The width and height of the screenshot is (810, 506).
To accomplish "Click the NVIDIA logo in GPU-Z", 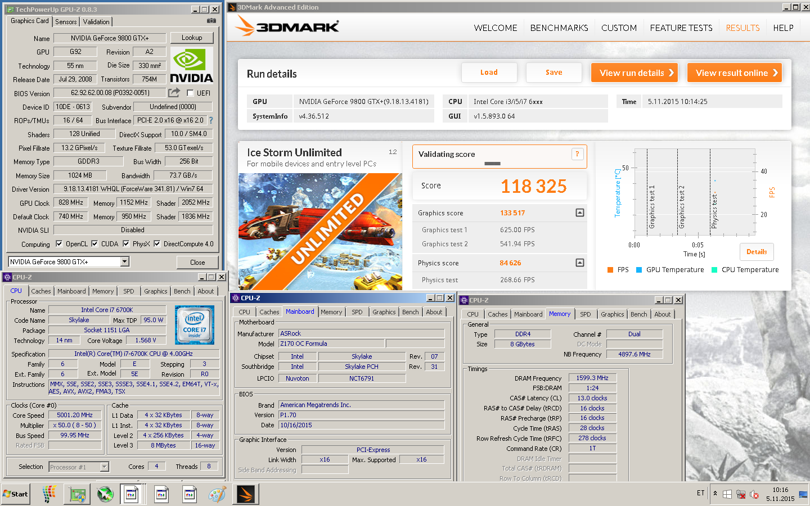I will coord(191,65).
